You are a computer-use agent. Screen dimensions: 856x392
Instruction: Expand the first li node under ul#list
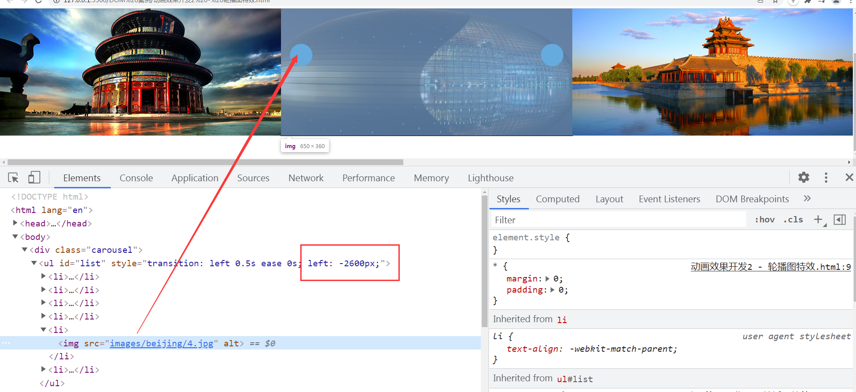coord(43,276)
